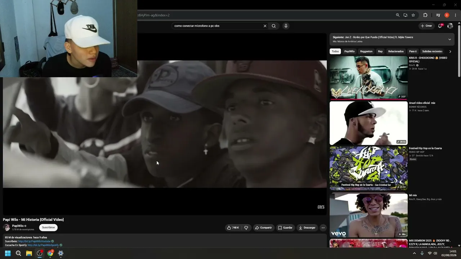461x259 pixels.
Task: Click the '85 M de visualizaciones' text
Action: [x=18, y=237]
